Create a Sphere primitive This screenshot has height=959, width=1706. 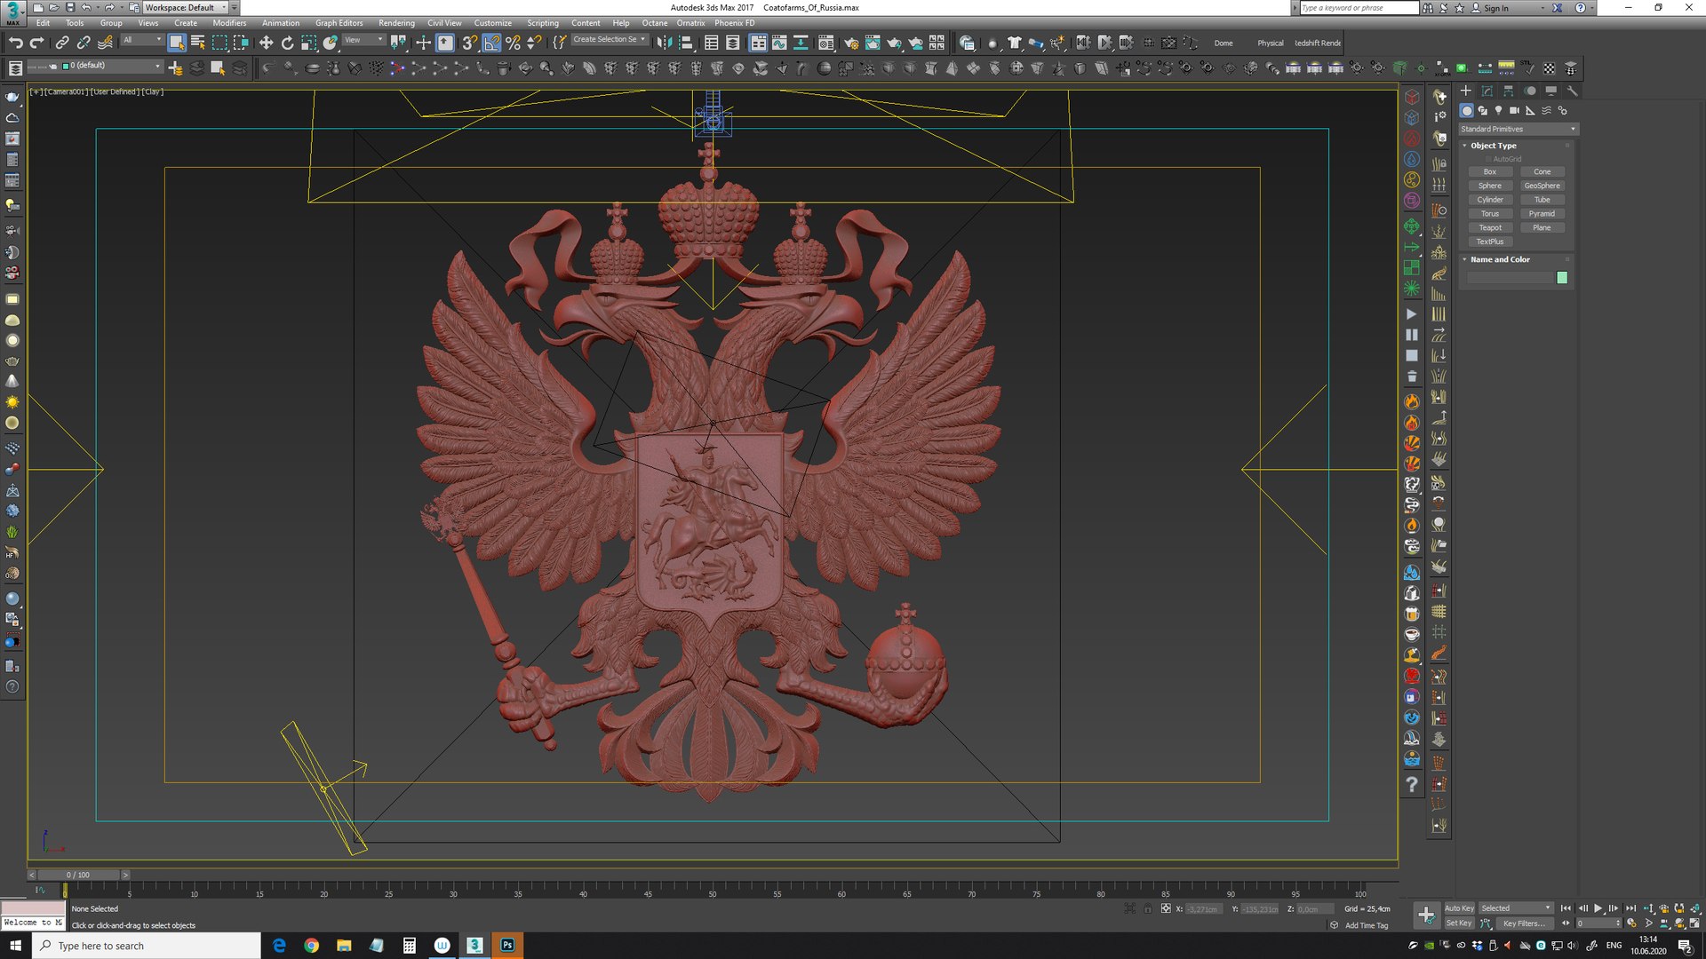pos(1490,186)
